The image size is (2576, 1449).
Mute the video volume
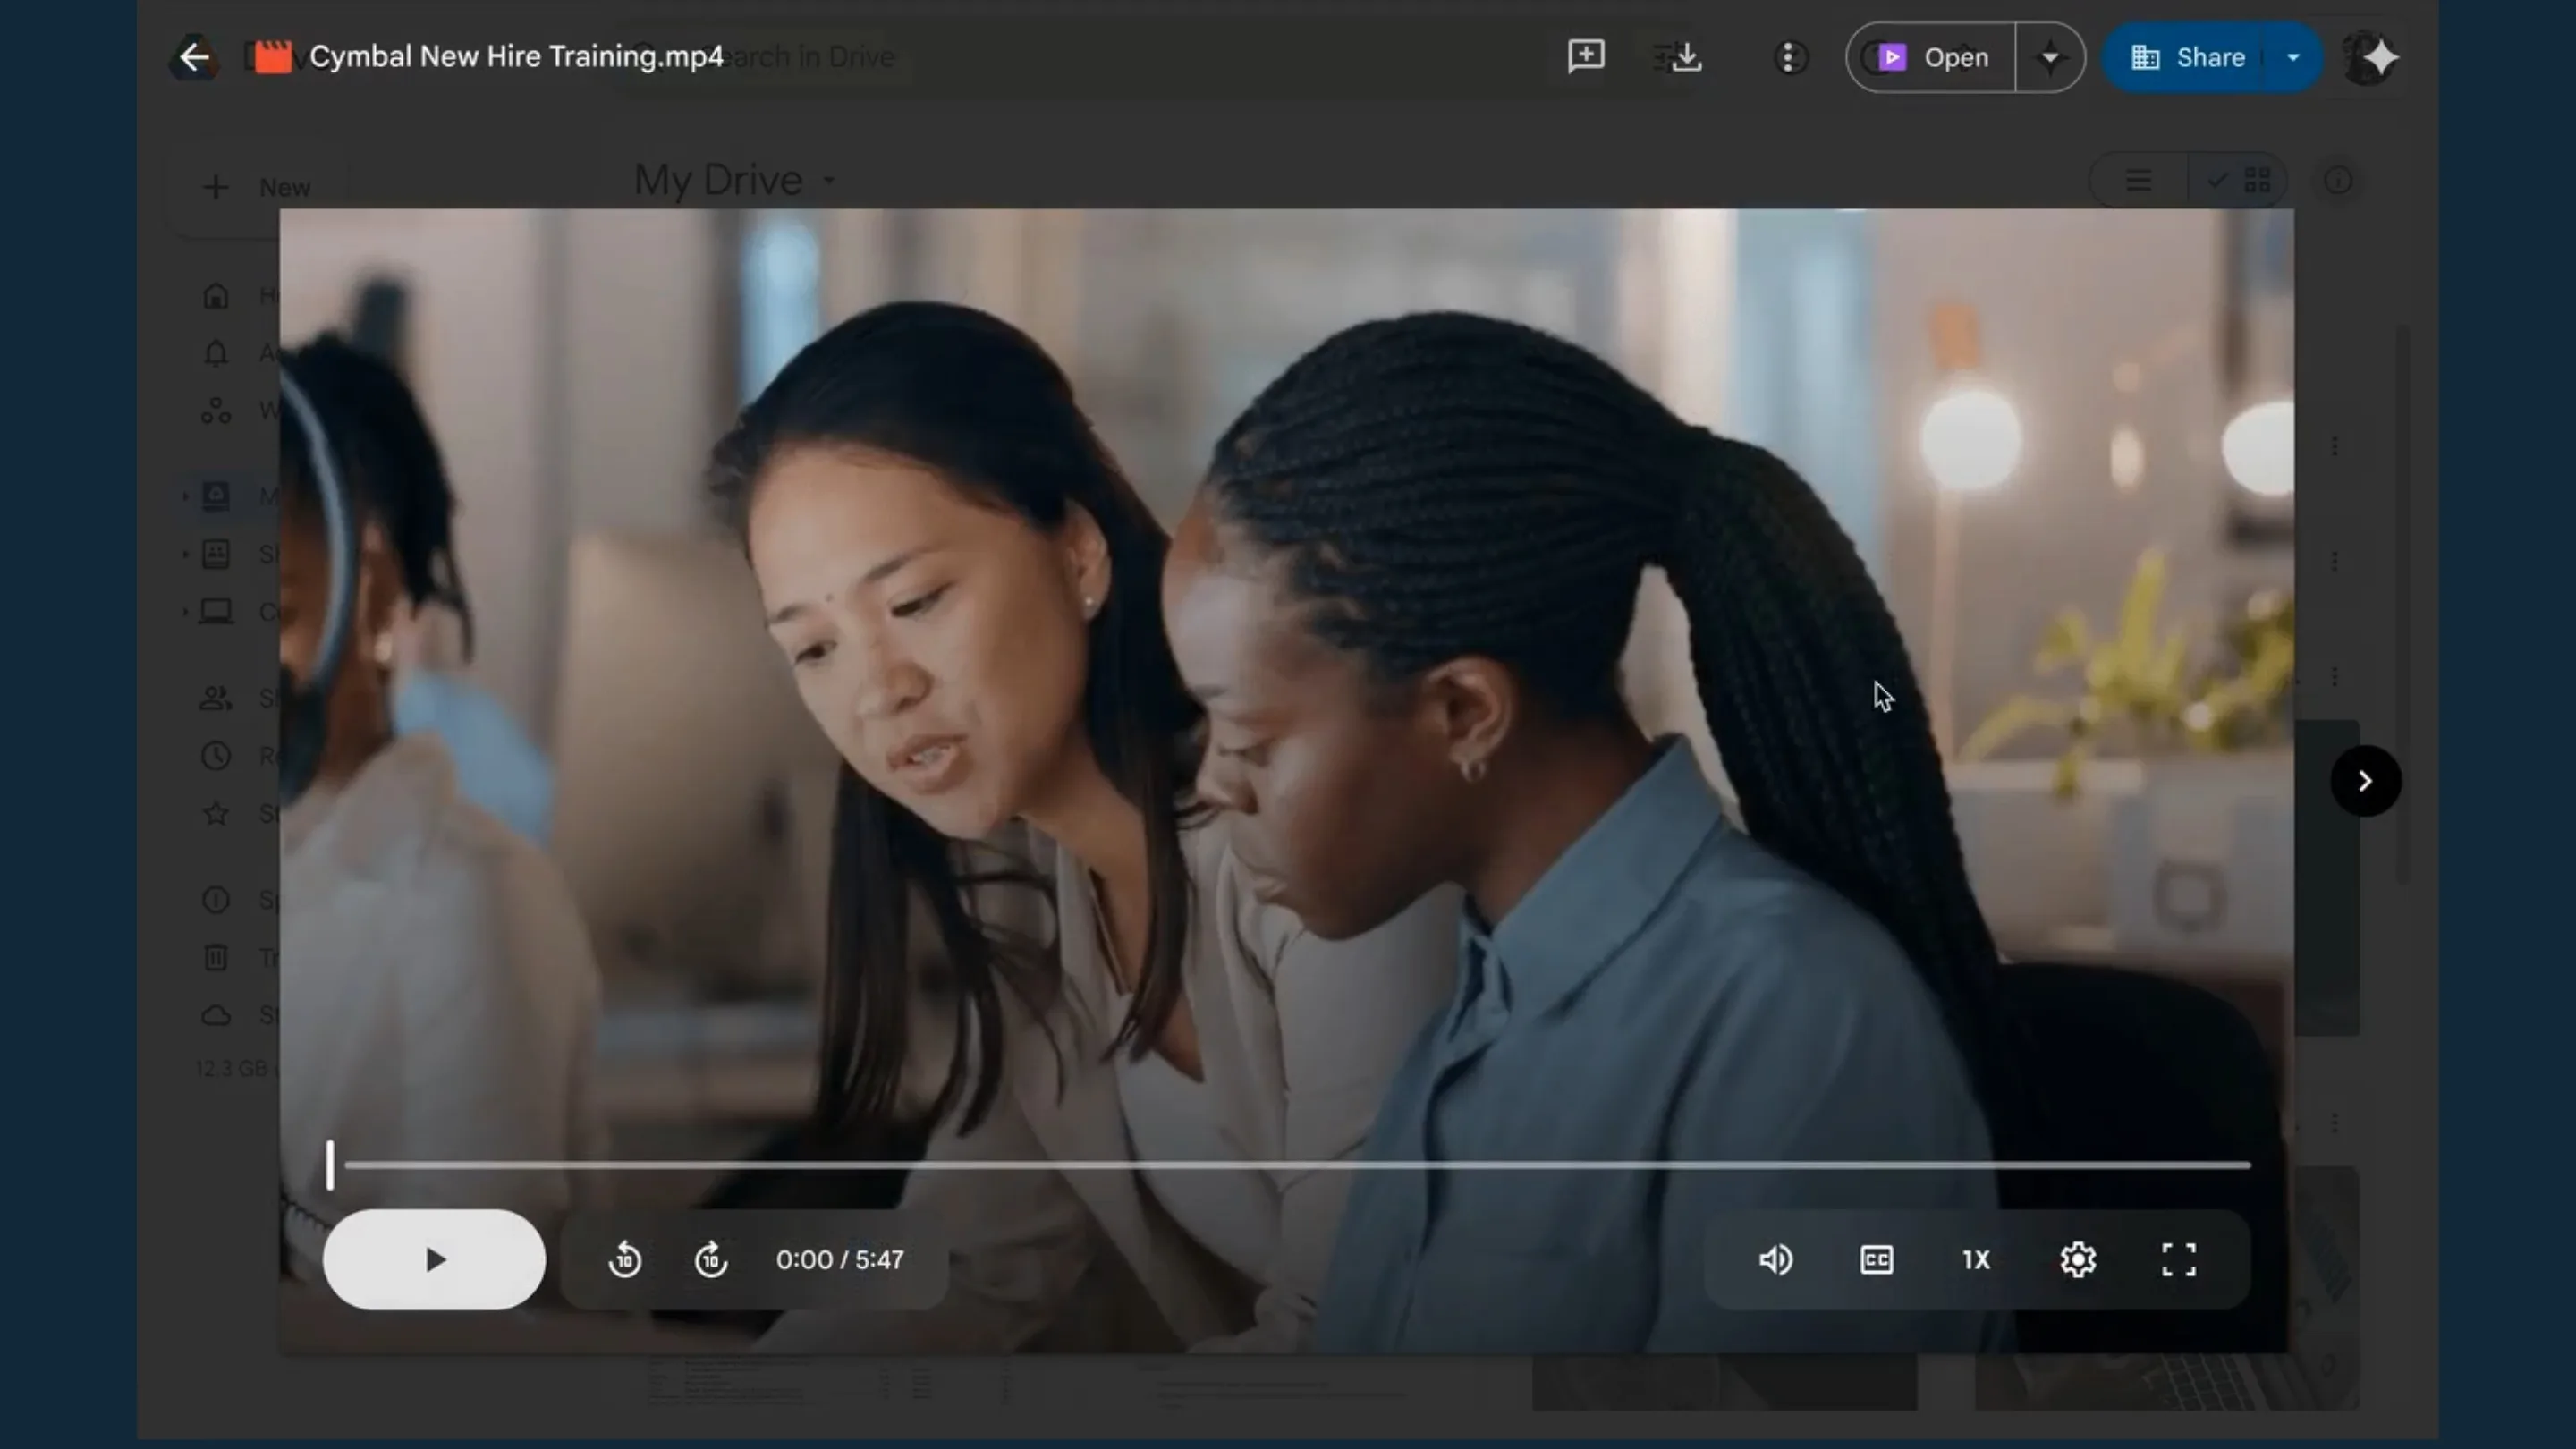pyautogui.click(x=1775, y=1259)
